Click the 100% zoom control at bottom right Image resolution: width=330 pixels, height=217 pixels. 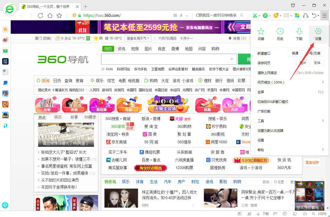(x=322, y=214)
